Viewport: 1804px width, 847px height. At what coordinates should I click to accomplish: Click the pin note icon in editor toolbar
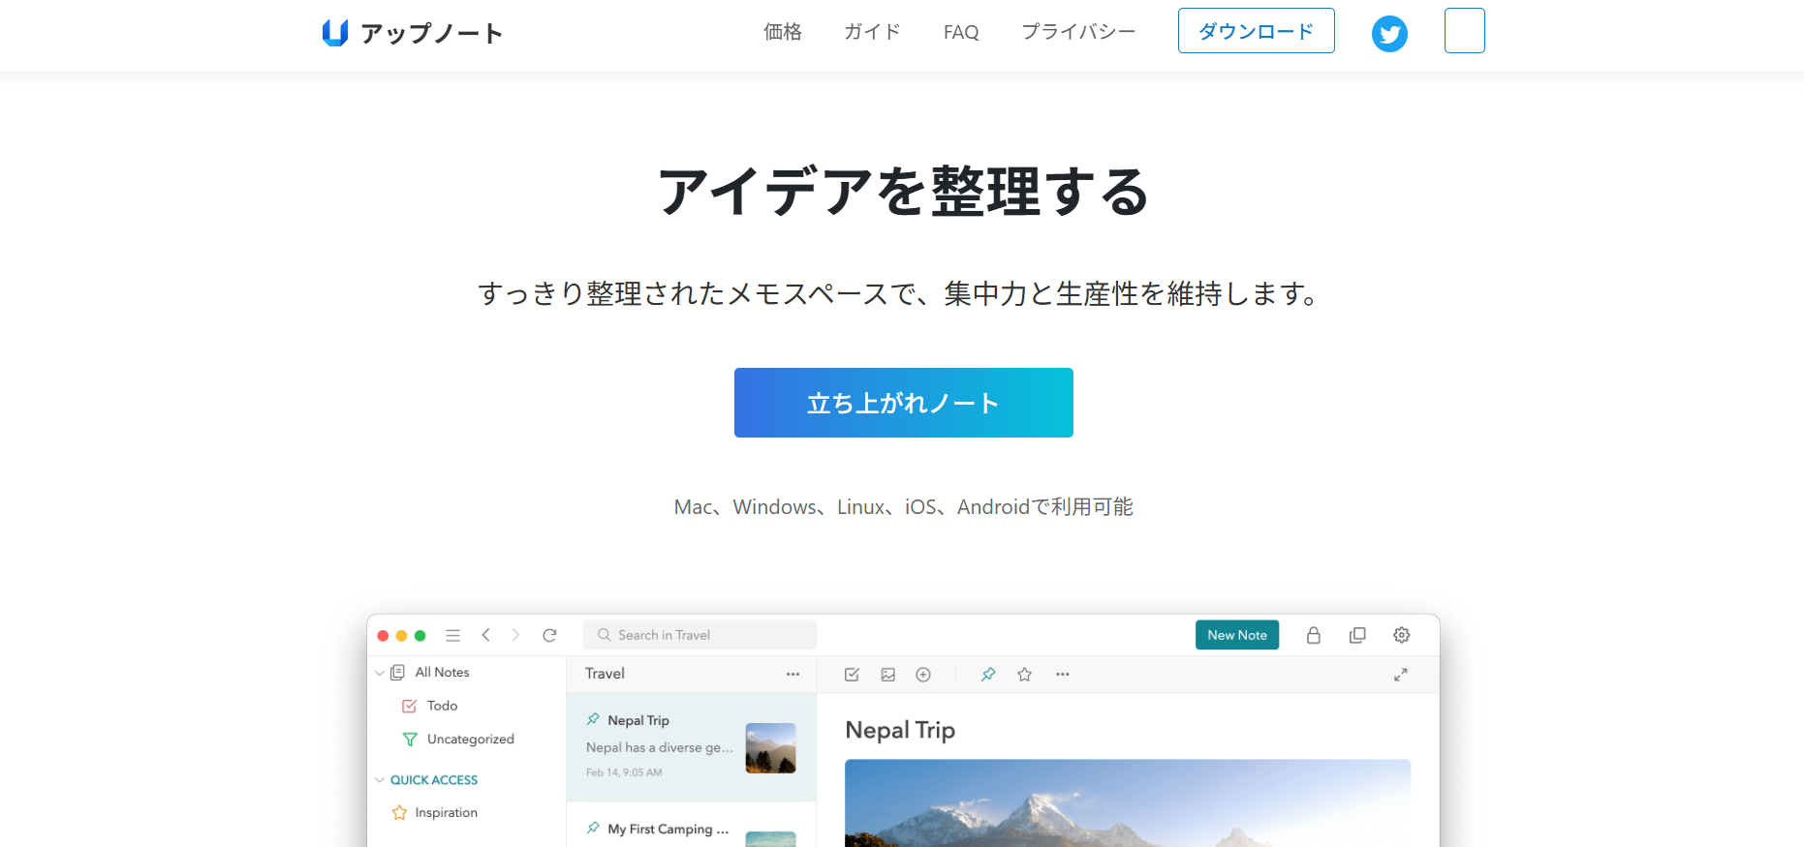pos(988,675)
